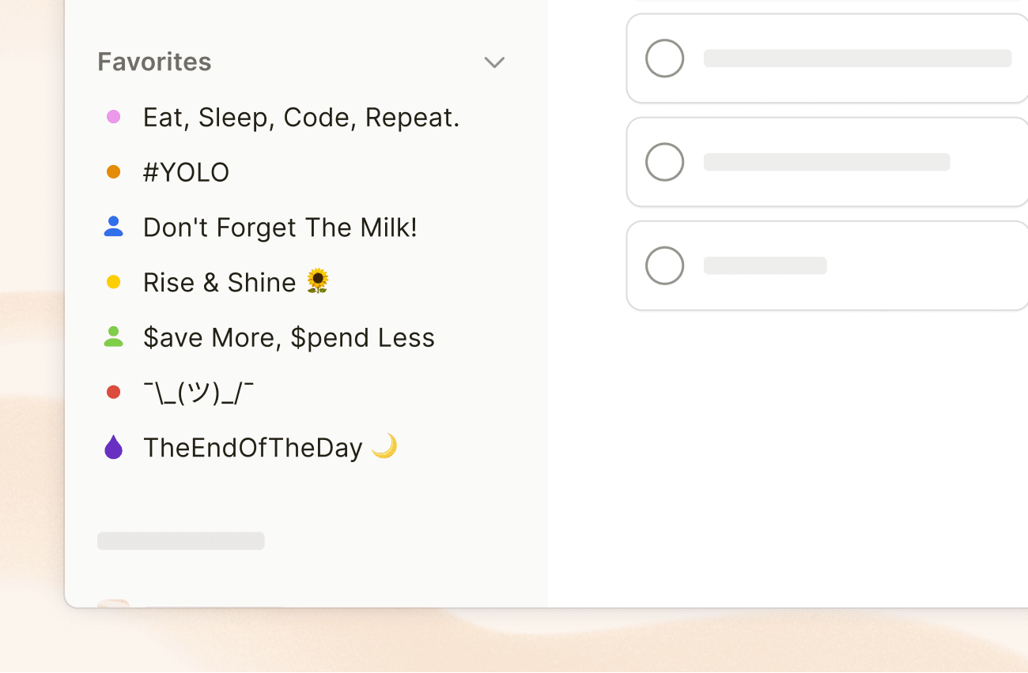Select the pink dot icon for Eat, Sleep, Code, Repeat.
Screen dimensions: 1028x673
click(x=114, y=116)
